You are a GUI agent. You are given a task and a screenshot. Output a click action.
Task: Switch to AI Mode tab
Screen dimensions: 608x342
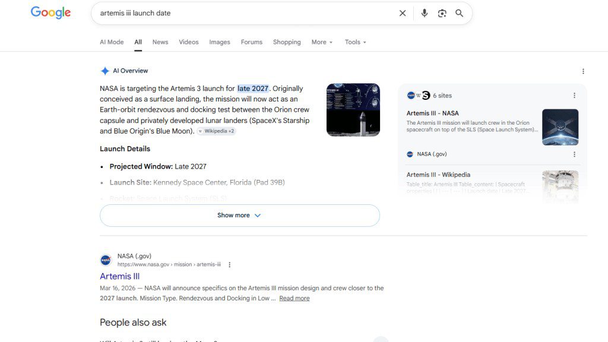pyautogui.click(x=112, y=42)
